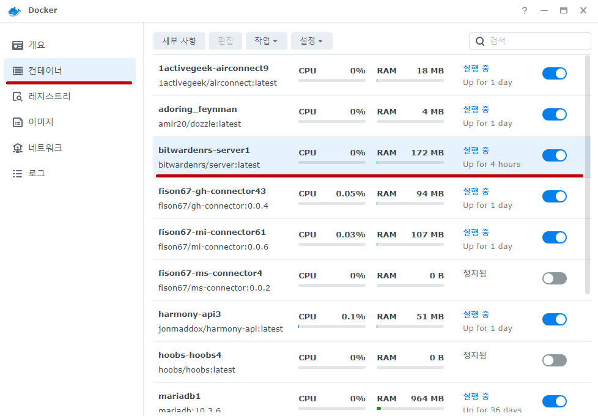Toggle fison67-mi-connector61 container switch
The height and width of the screenshot is (416, 598).
coord(554,237)
